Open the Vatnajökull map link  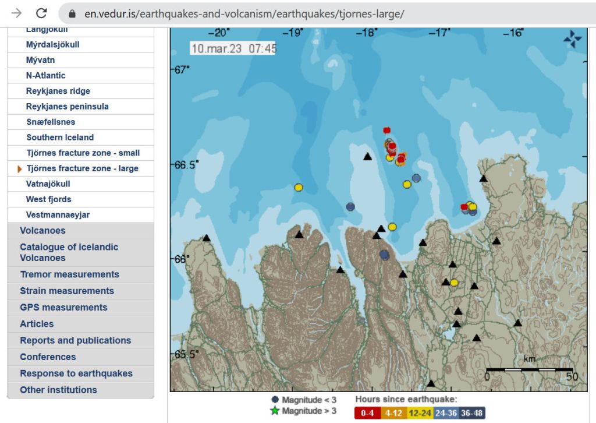[48, 184]
